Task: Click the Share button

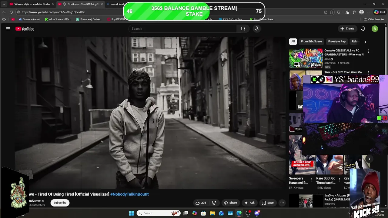Action: [230, 203]
